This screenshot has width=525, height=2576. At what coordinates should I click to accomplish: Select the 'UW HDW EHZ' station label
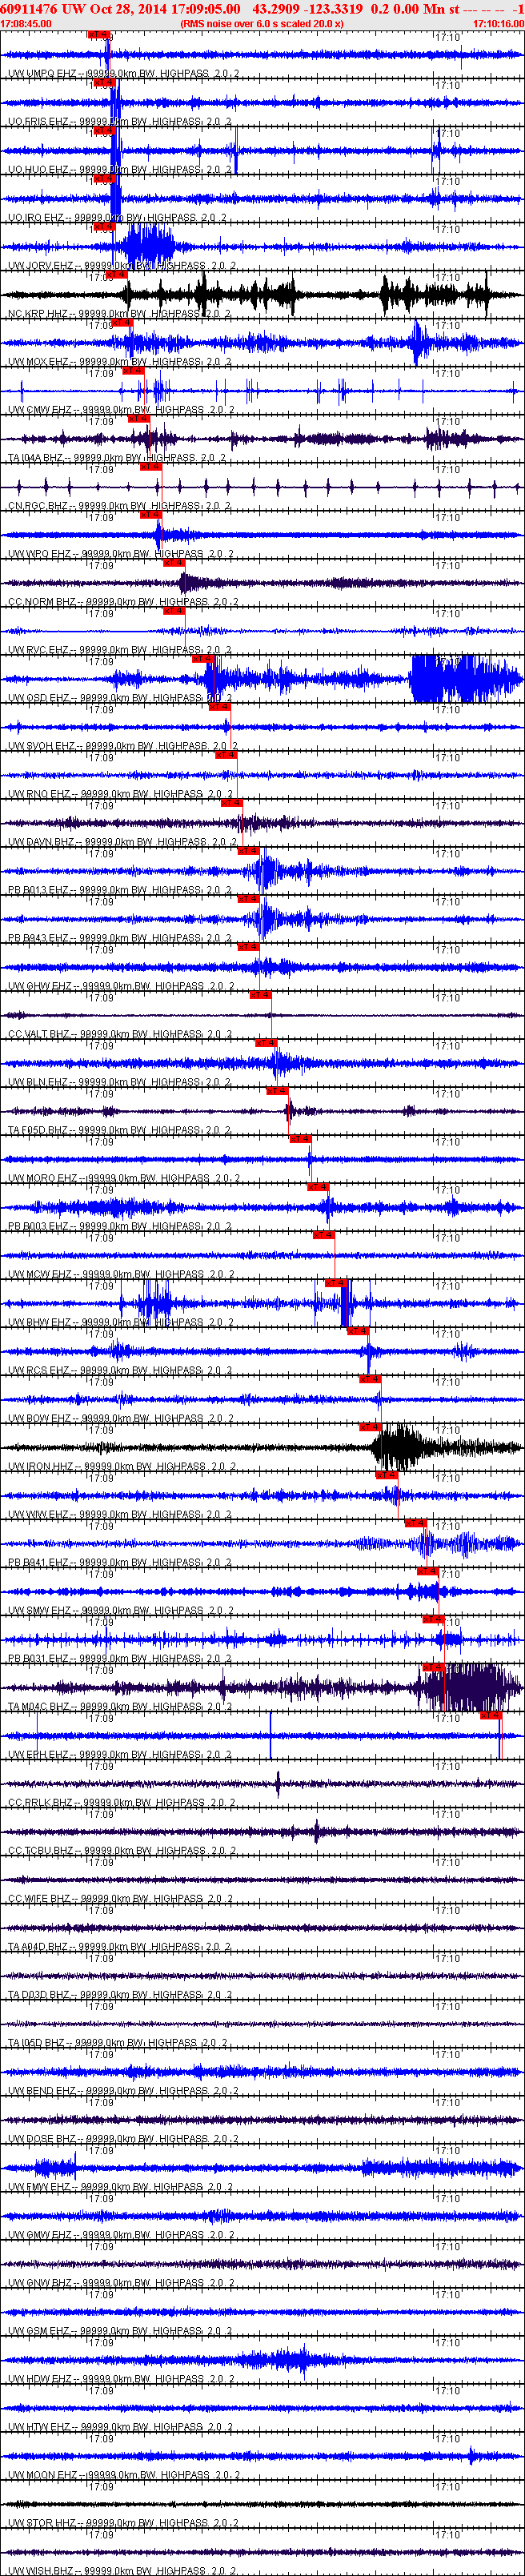[x=39, y=2378]
